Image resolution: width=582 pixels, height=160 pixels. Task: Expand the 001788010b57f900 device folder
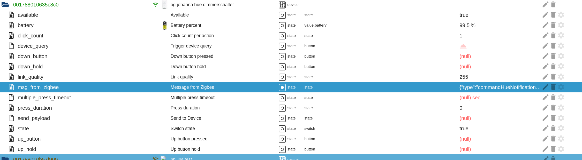coord(5,158)
